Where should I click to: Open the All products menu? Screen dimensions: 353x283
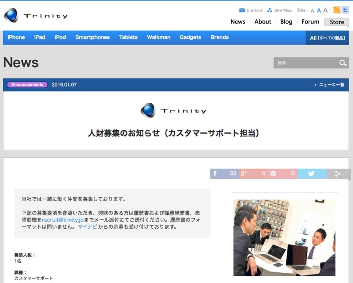pos(327,38)
